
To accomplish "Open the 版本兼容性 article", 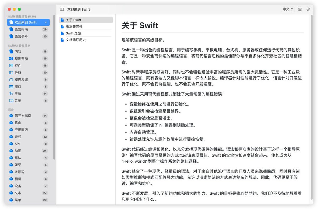I will pos(86,27).
